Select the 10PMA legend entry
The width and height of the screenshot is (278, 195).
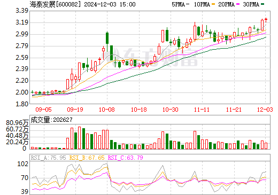point(205,4)
